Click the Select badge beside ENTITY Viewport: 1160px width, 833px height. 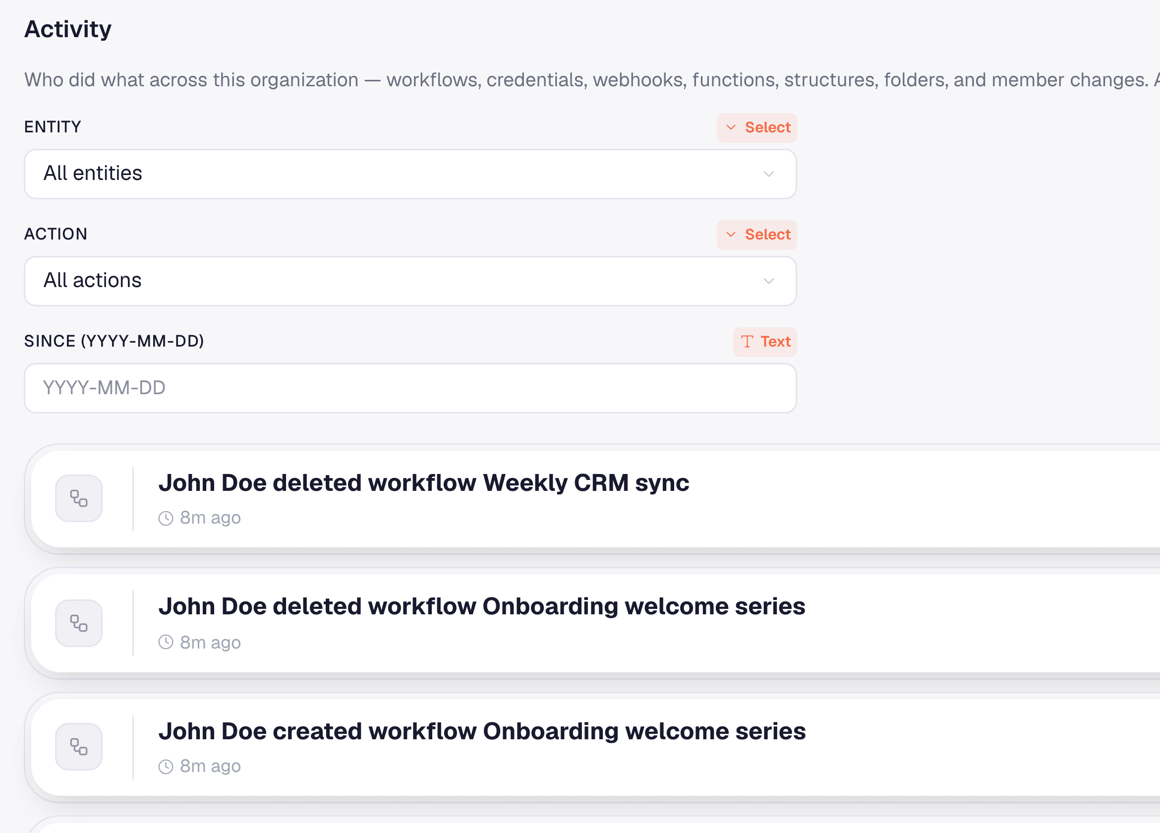[x=756, y=127]
